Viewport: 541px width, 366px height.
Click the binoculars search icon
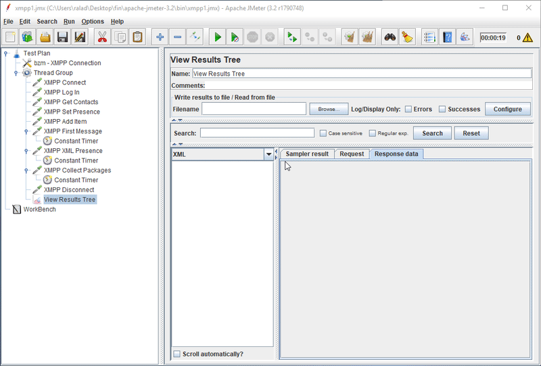[x=390, y=37]
